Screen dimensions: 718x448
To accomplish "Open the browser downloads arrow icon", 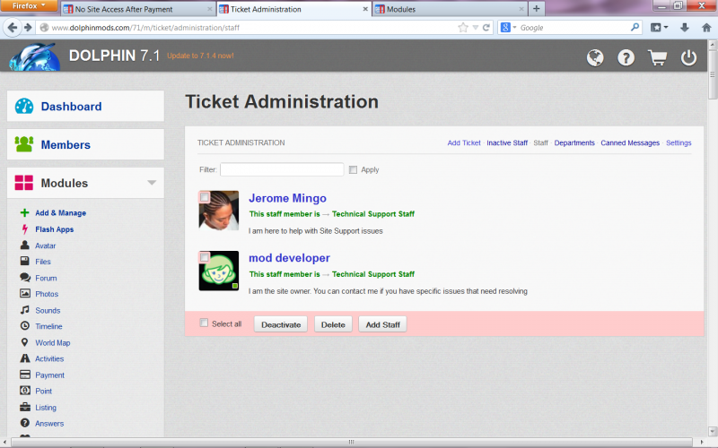I will pos(685,28).
